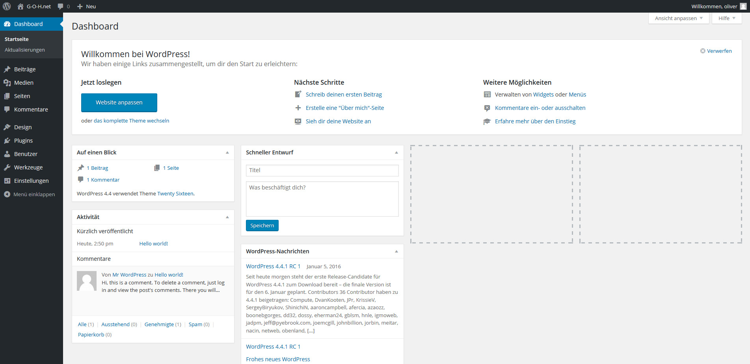The width and height of the screenshot is (750, 364).
Task: Show Alle (1) comments
Action: [x=86, y=324]
